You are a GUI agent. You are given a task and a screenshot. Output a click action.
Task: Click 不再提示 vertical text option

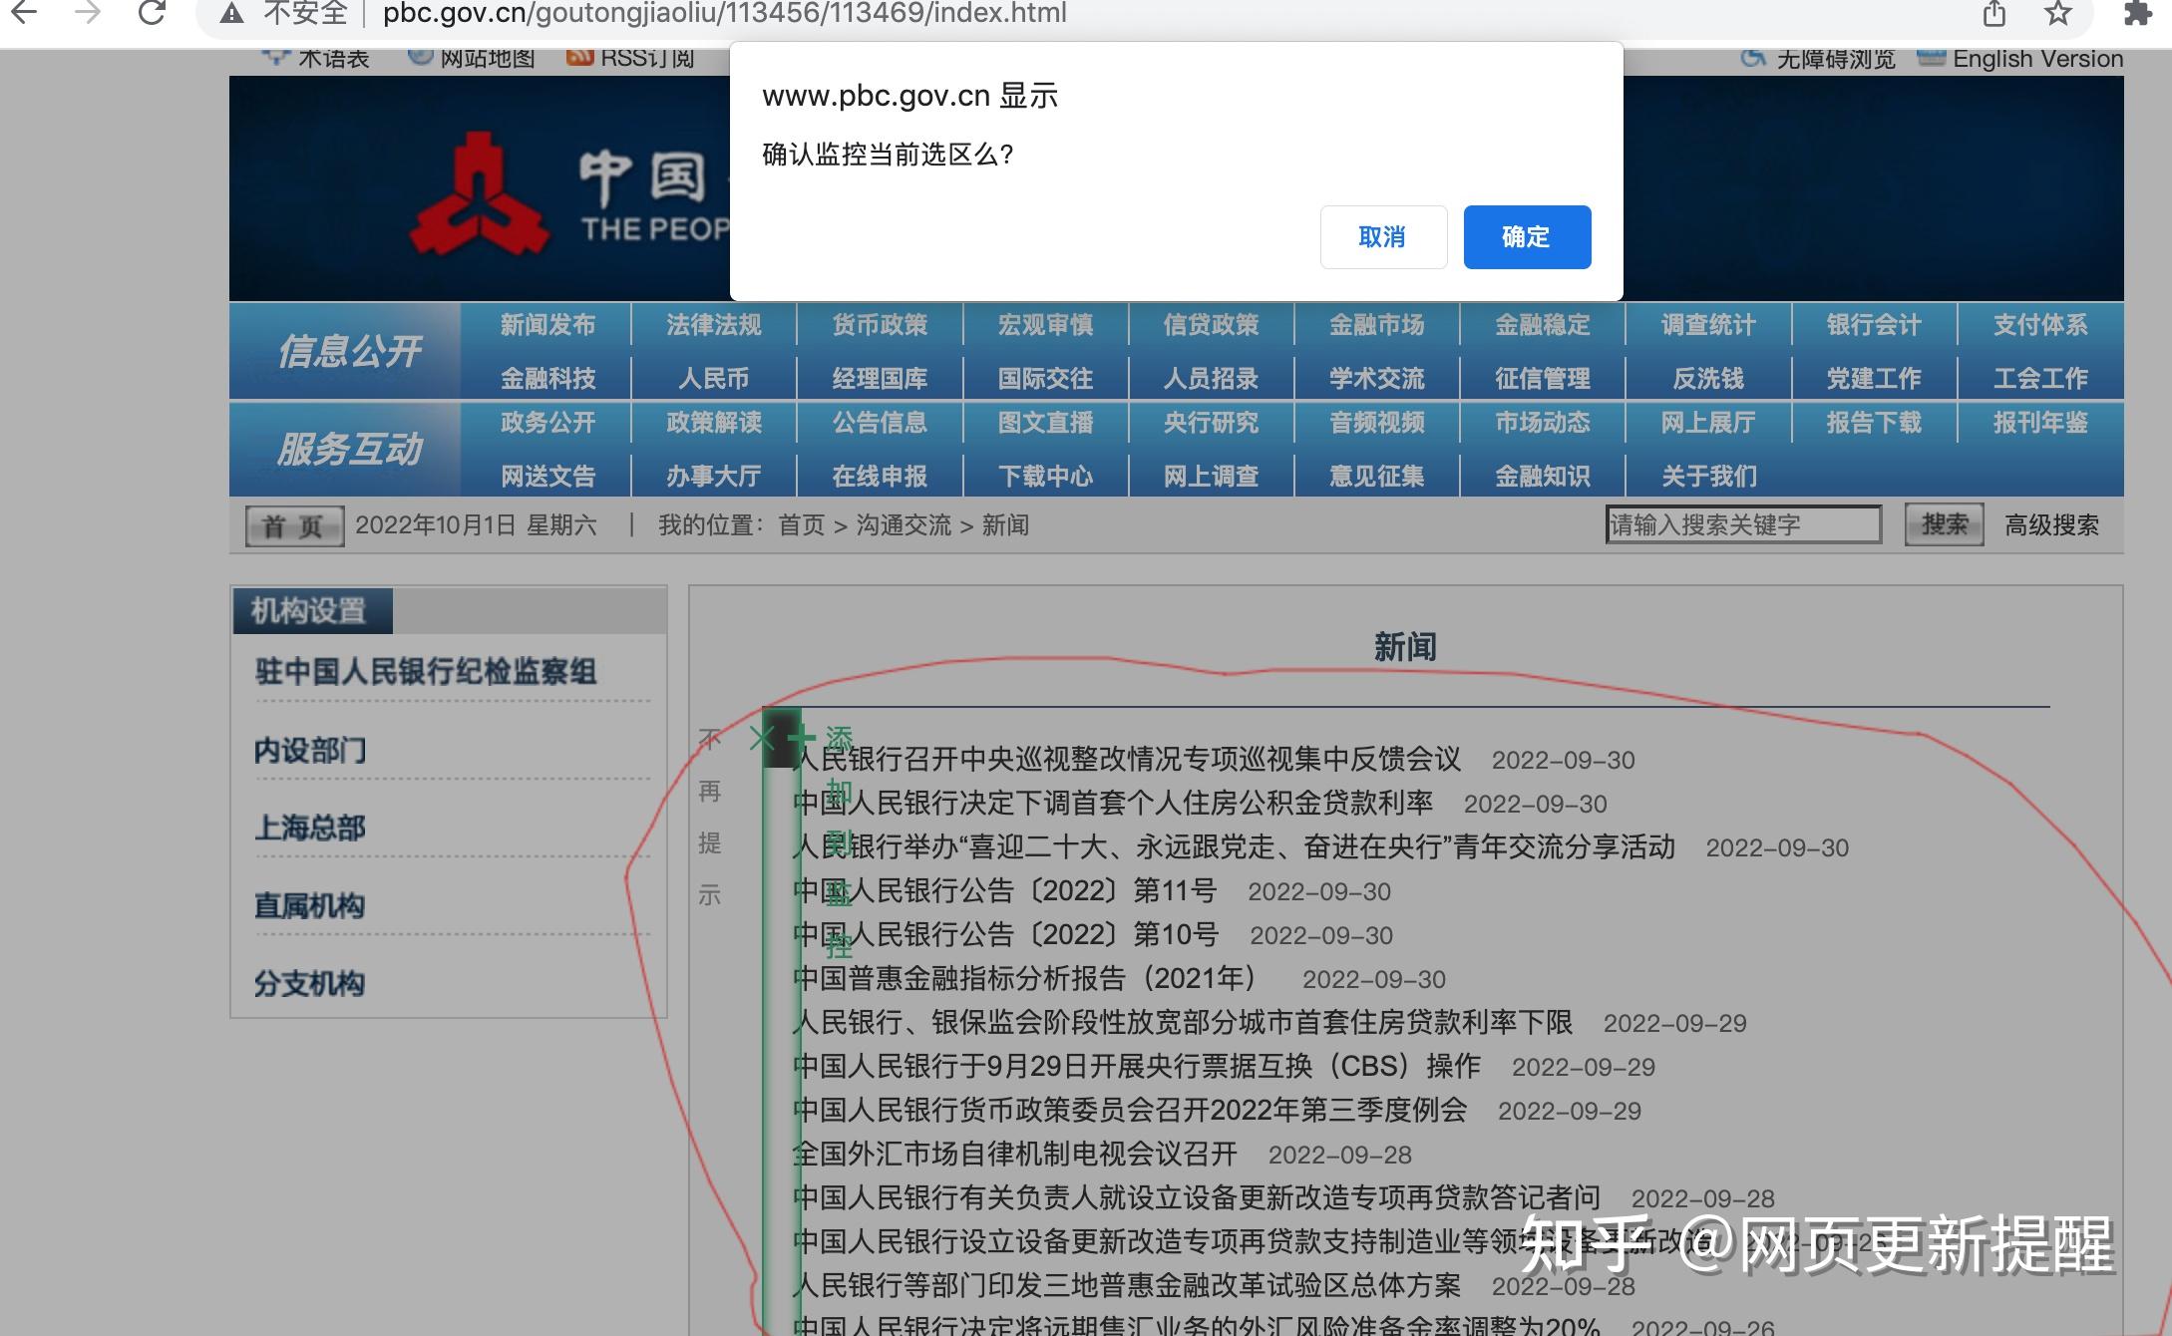coord(709,817)
